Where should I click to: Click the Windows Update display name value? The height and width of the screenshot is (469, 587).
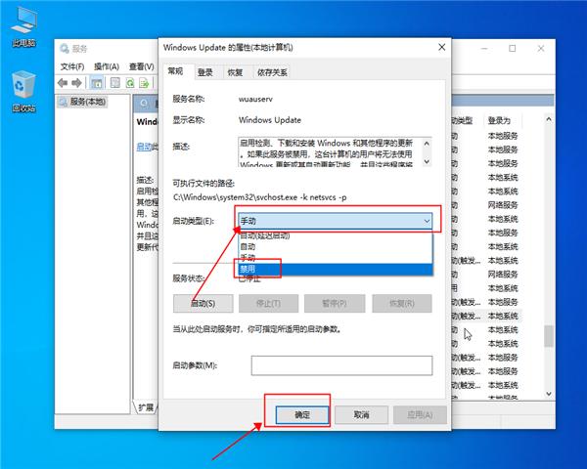point(270,120)
